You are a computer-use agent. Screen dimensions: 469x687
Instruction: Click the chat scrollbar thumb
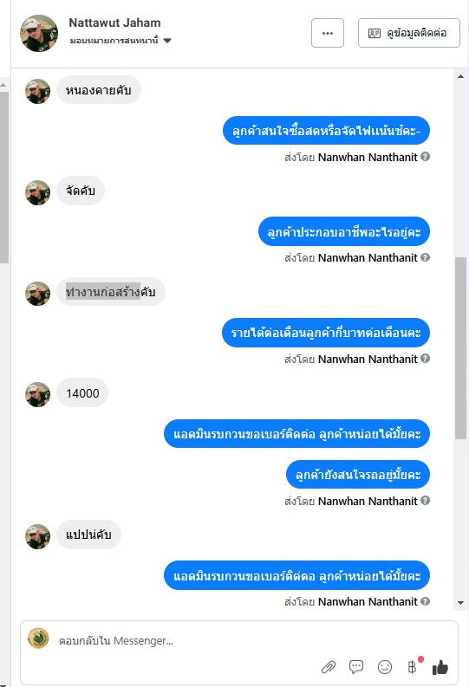pyautogui.click(x=460, y=348)
